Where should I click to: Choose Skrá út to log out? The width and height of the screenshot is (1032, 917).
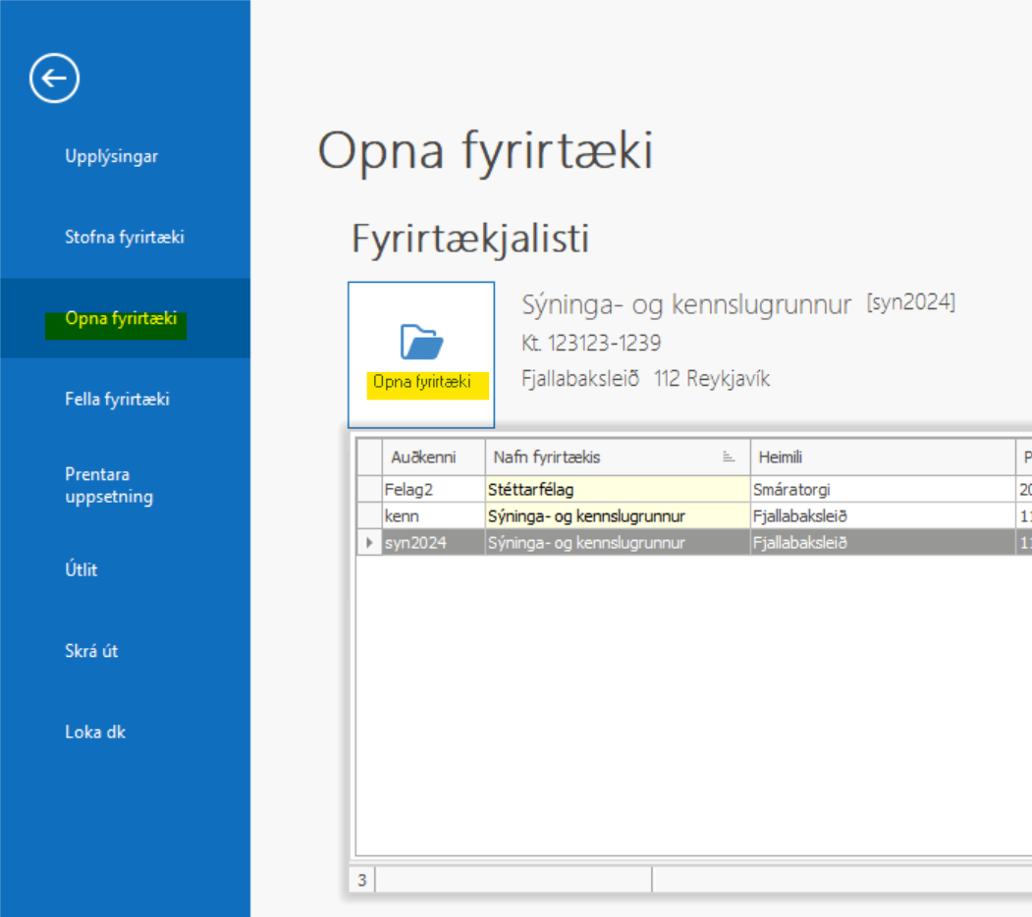pyautogui.click(x=91, y=651)
